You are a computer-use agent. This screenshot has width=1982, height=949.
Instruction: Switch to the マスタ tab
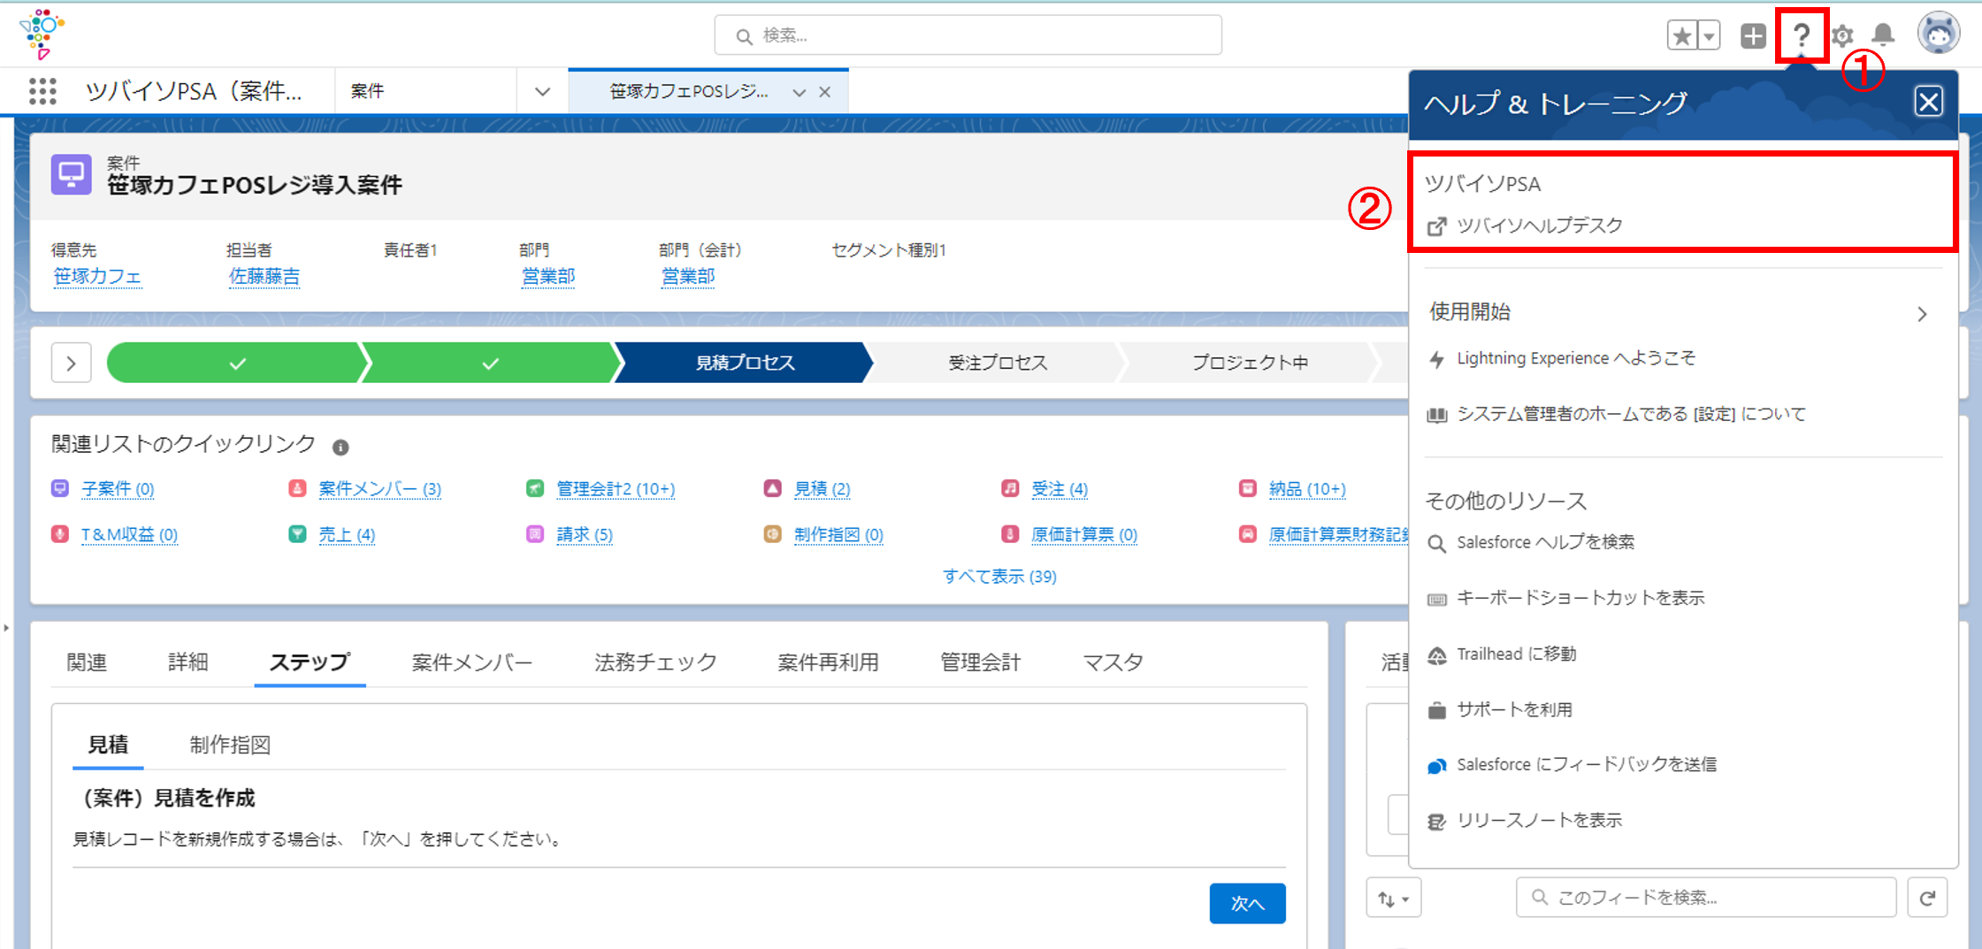tap(1113, 662)
